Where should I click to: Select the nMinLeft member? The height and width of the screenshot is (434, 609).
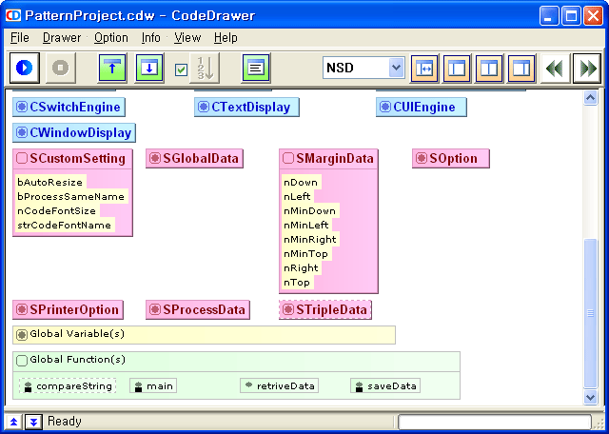click(306, 226)
